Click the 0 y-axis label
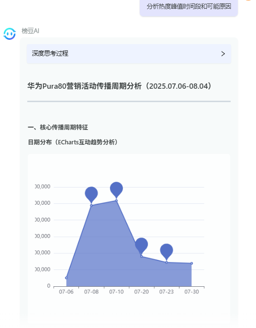This screenshot has width=256, height=328. point(49,286)
